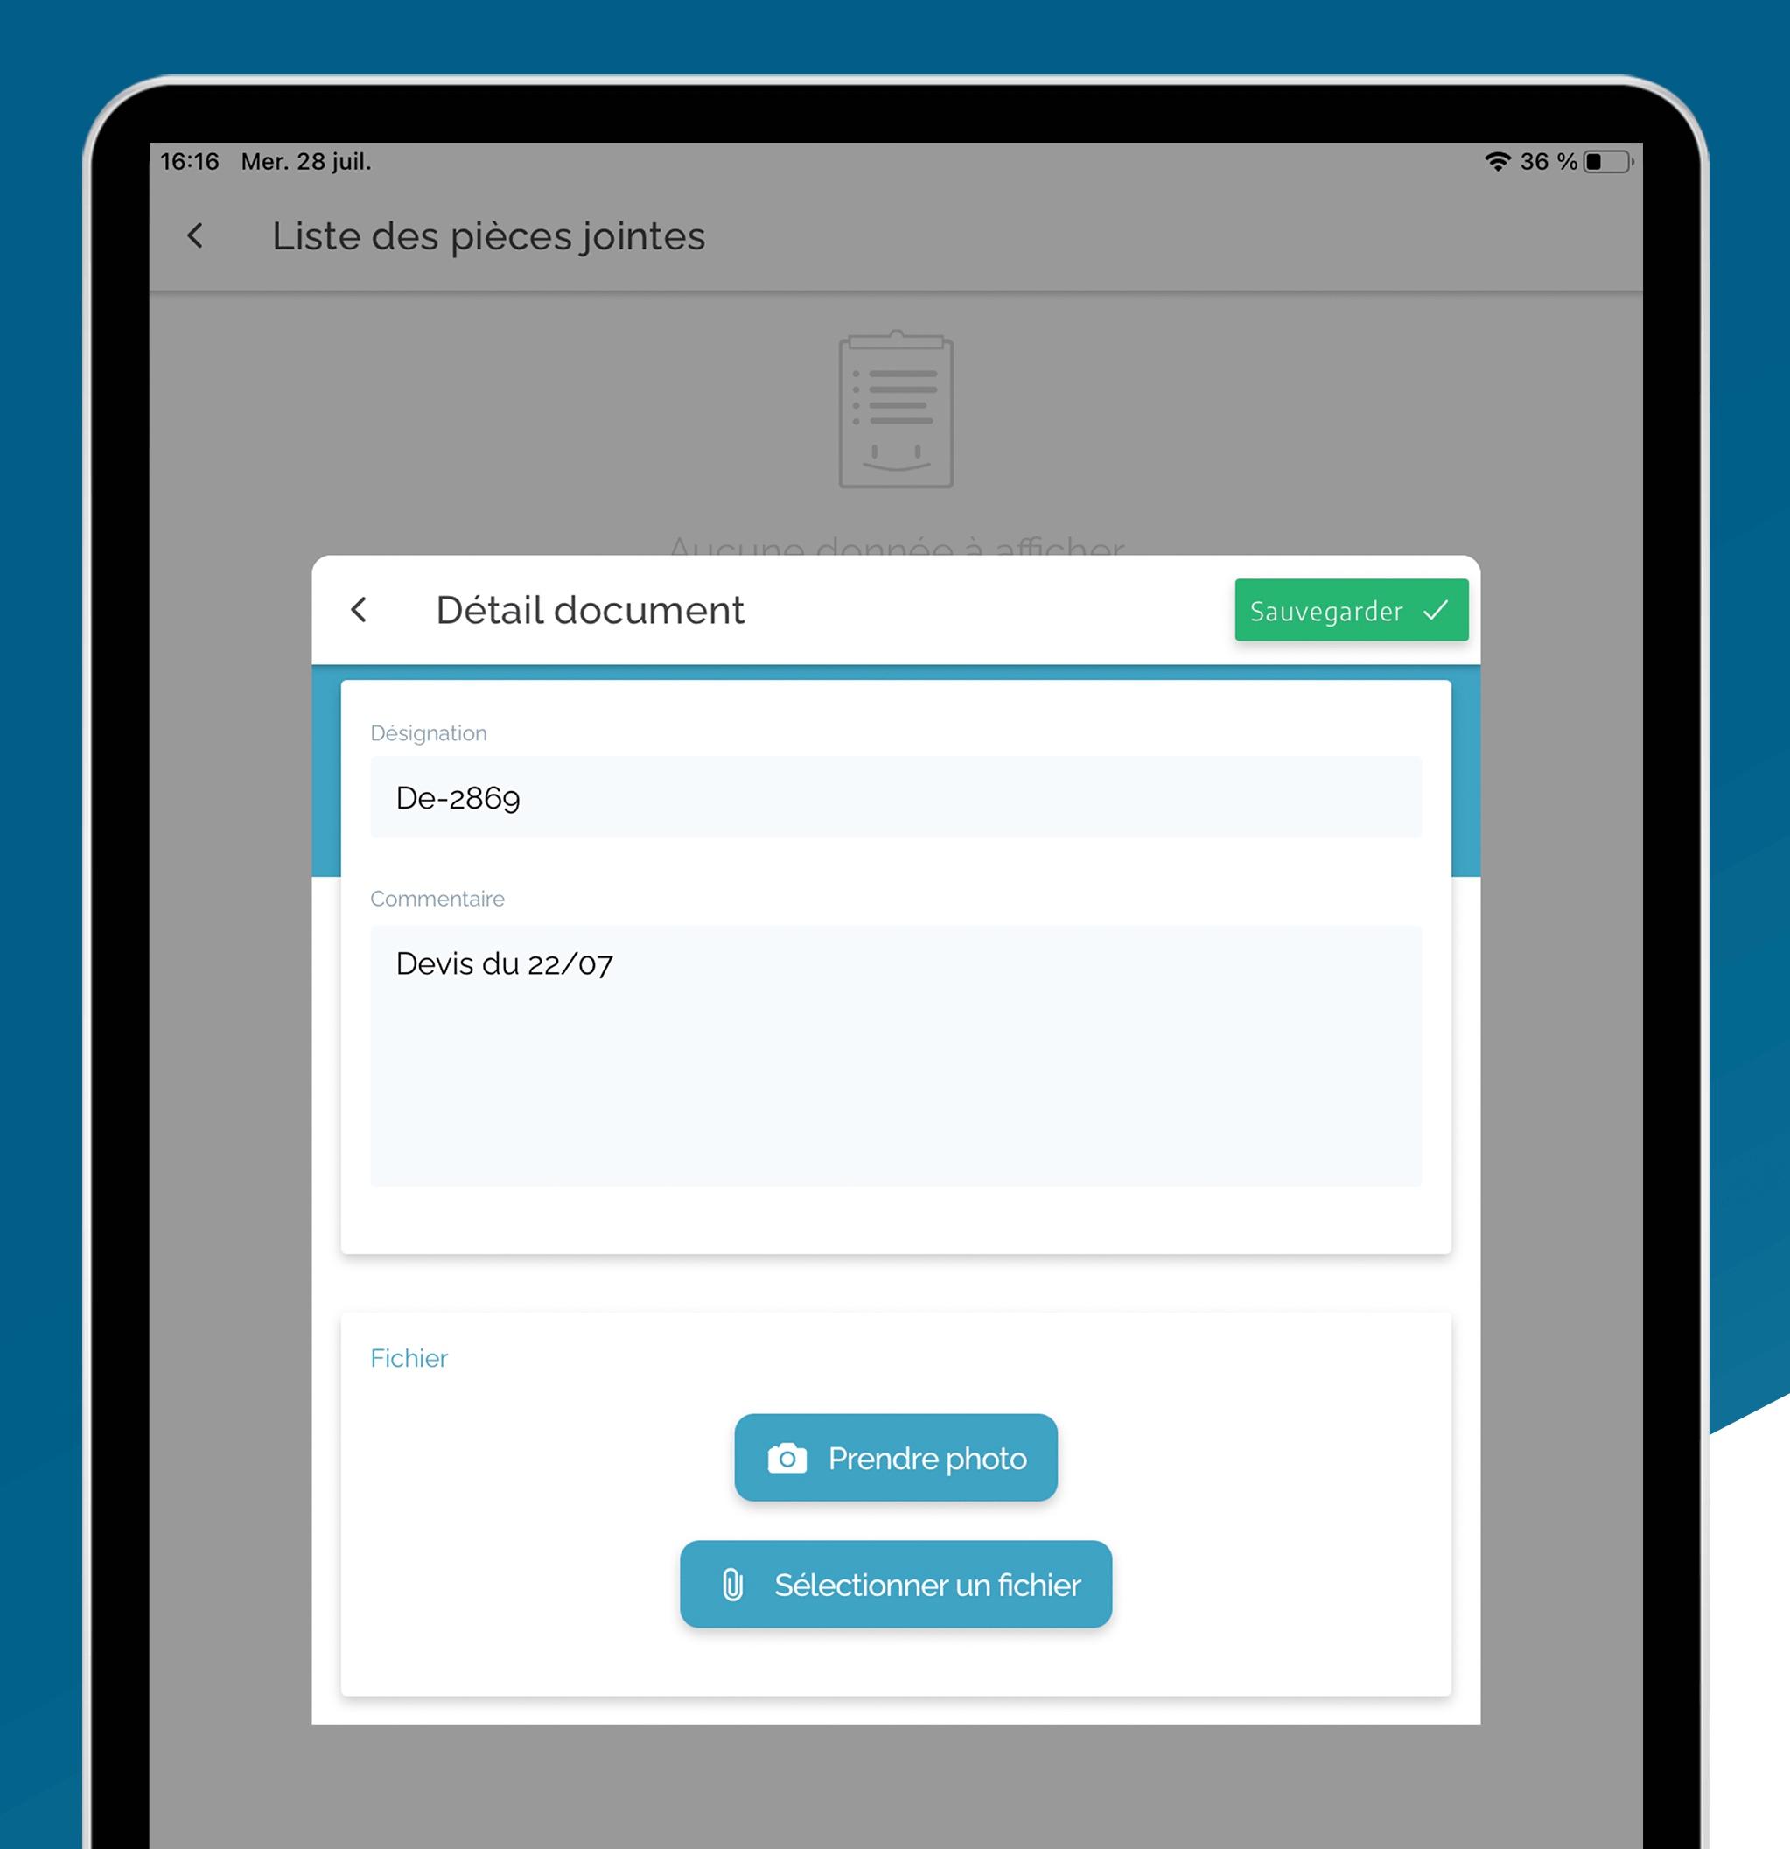
Task: Click Sélectionner un fichier button
Action: [897, 1585]
